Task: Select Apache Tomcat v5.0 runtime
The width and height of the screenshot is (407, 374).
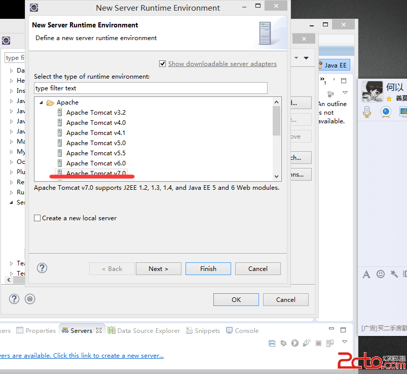Action: (96, 143)
